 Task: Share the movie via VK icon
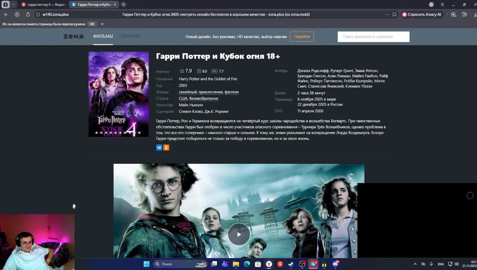point(159,148)
